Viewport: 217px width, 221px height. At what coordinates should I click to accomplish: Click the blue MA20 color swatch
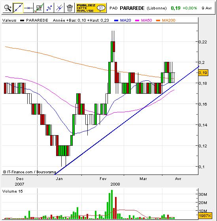pyautogui.click(x=116, y=20)
